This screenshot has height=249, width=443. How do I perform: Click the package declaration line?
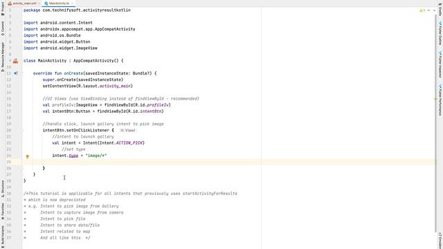point(77,10)
